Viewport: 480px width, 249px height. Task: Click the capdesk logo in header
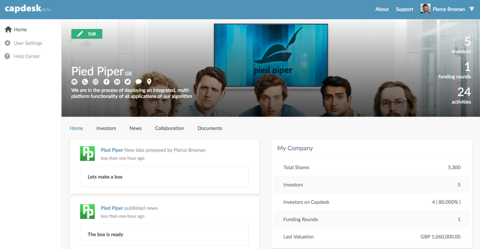pyautogui.click(x=27, y=8)
